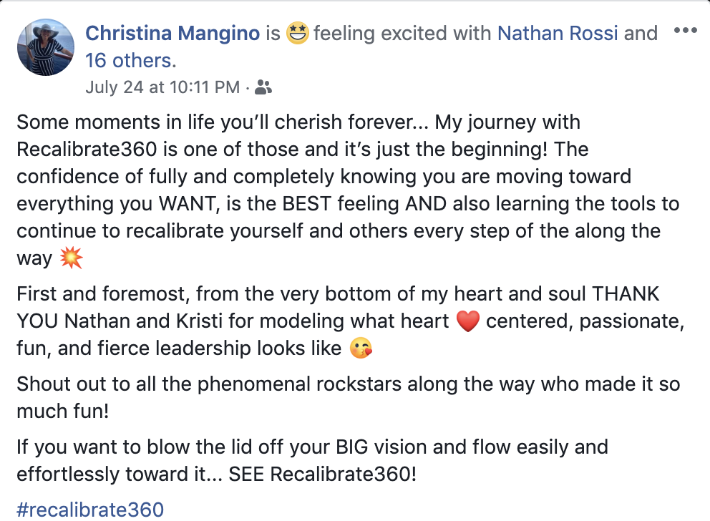
Task: Select the "First and foremost" paragraph start
Action: click(x=102, y=293)
